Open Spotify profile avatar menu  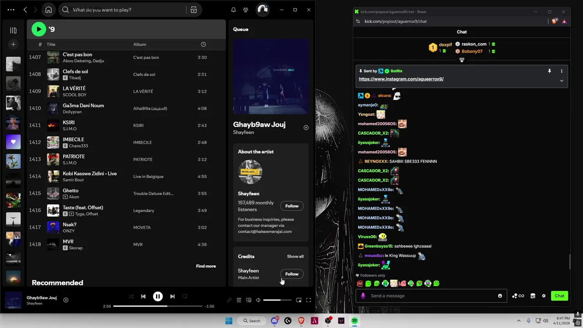point(262,10)
